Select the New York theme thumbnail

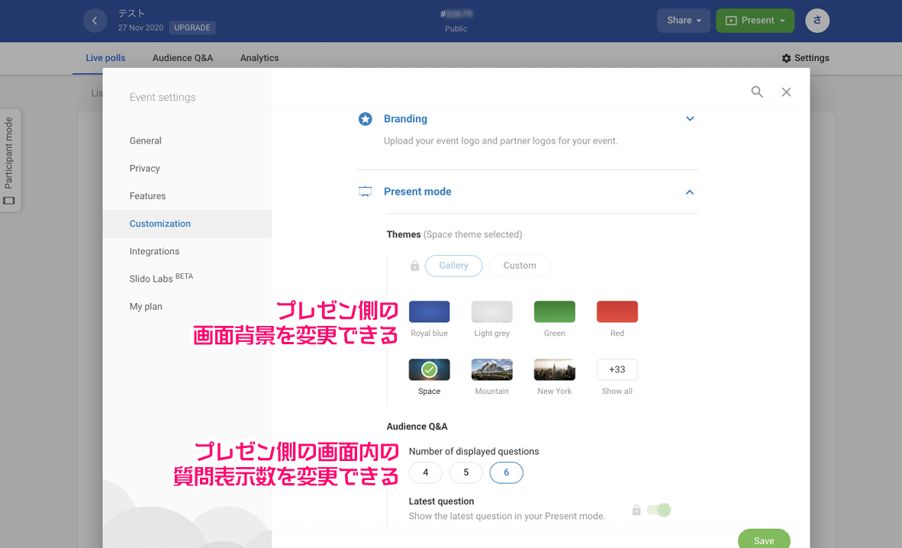point(555,369)
